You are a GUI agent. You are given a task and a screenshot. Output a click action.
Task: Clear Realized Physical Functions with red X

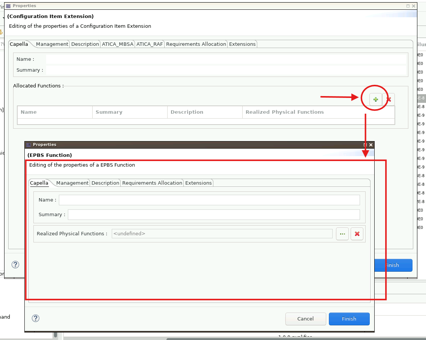click(357, 234)
